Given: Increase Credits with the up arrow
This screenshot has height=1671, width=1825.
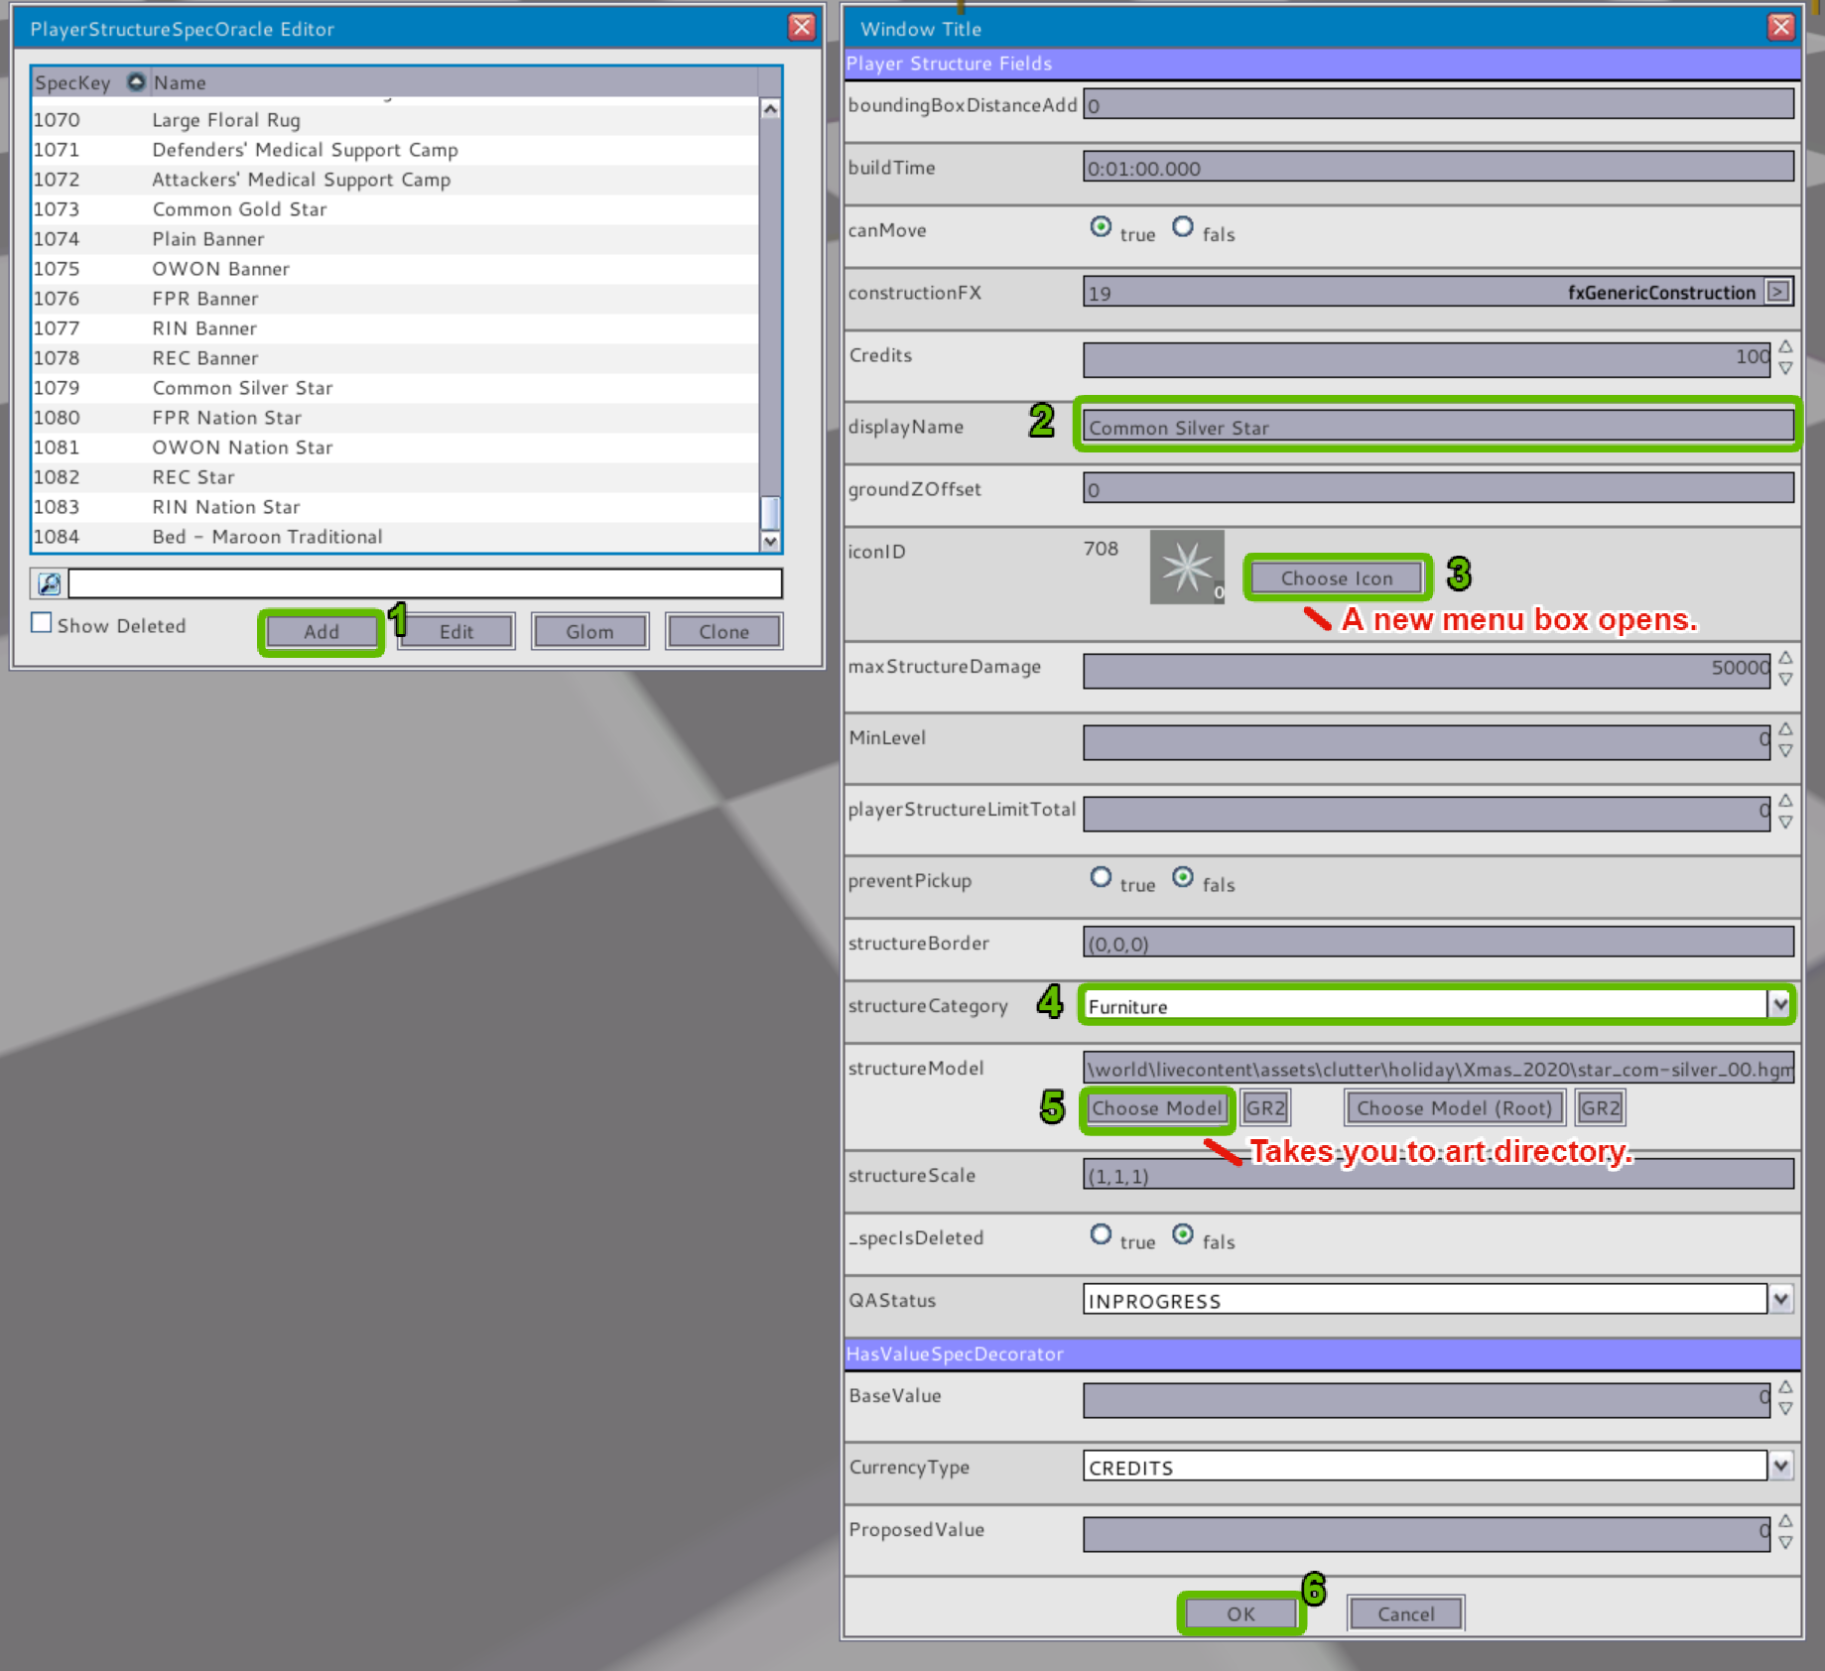Looking at the screenshot, I should pos(1785,346).
